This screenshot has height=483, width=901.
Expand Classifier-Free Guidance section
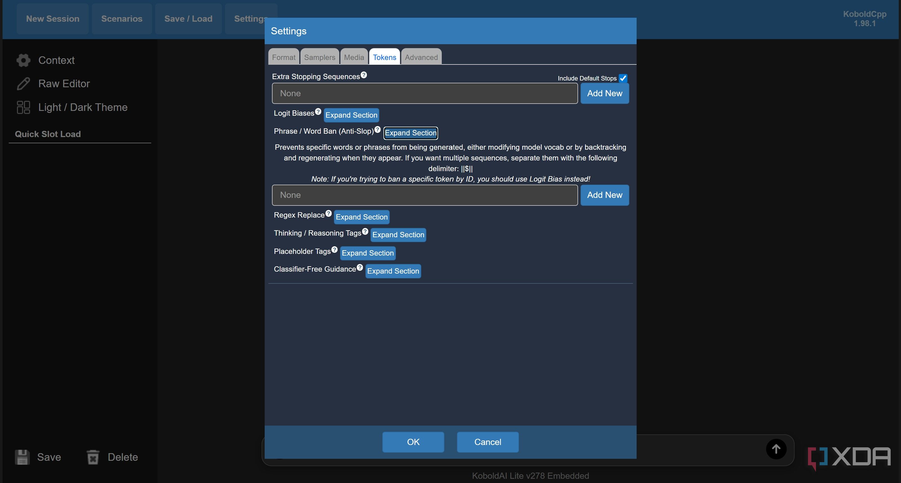(x=393, y=271)
